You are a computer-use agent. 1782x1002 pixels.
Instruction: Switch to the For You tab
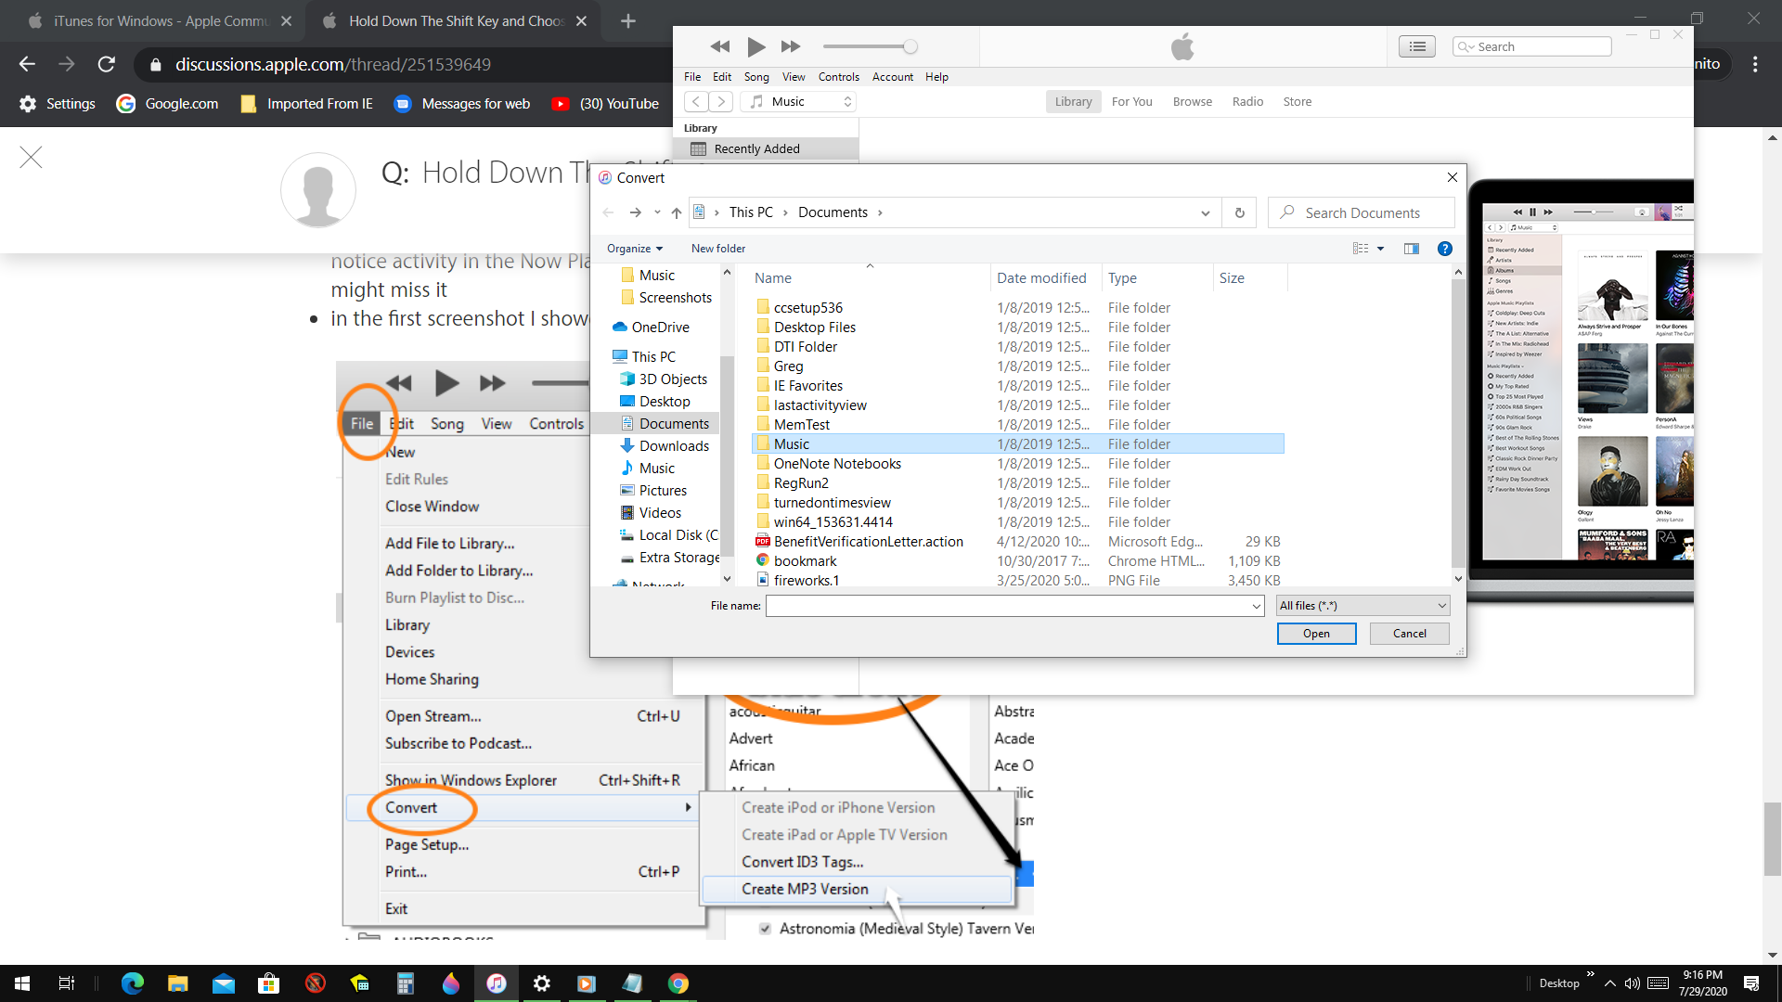pyautogui.click(x=1131, y=102)
